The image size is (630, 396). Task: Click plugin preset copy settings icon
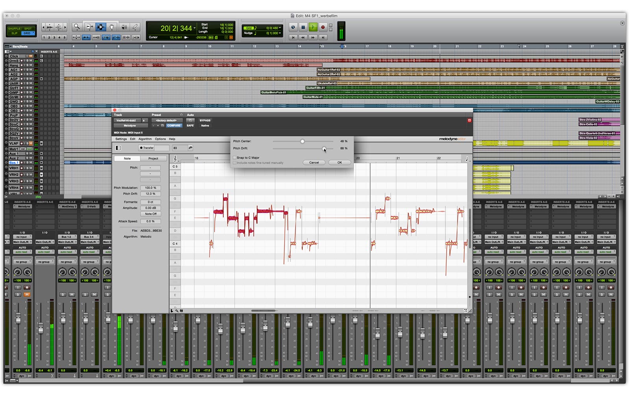[162, 125]
